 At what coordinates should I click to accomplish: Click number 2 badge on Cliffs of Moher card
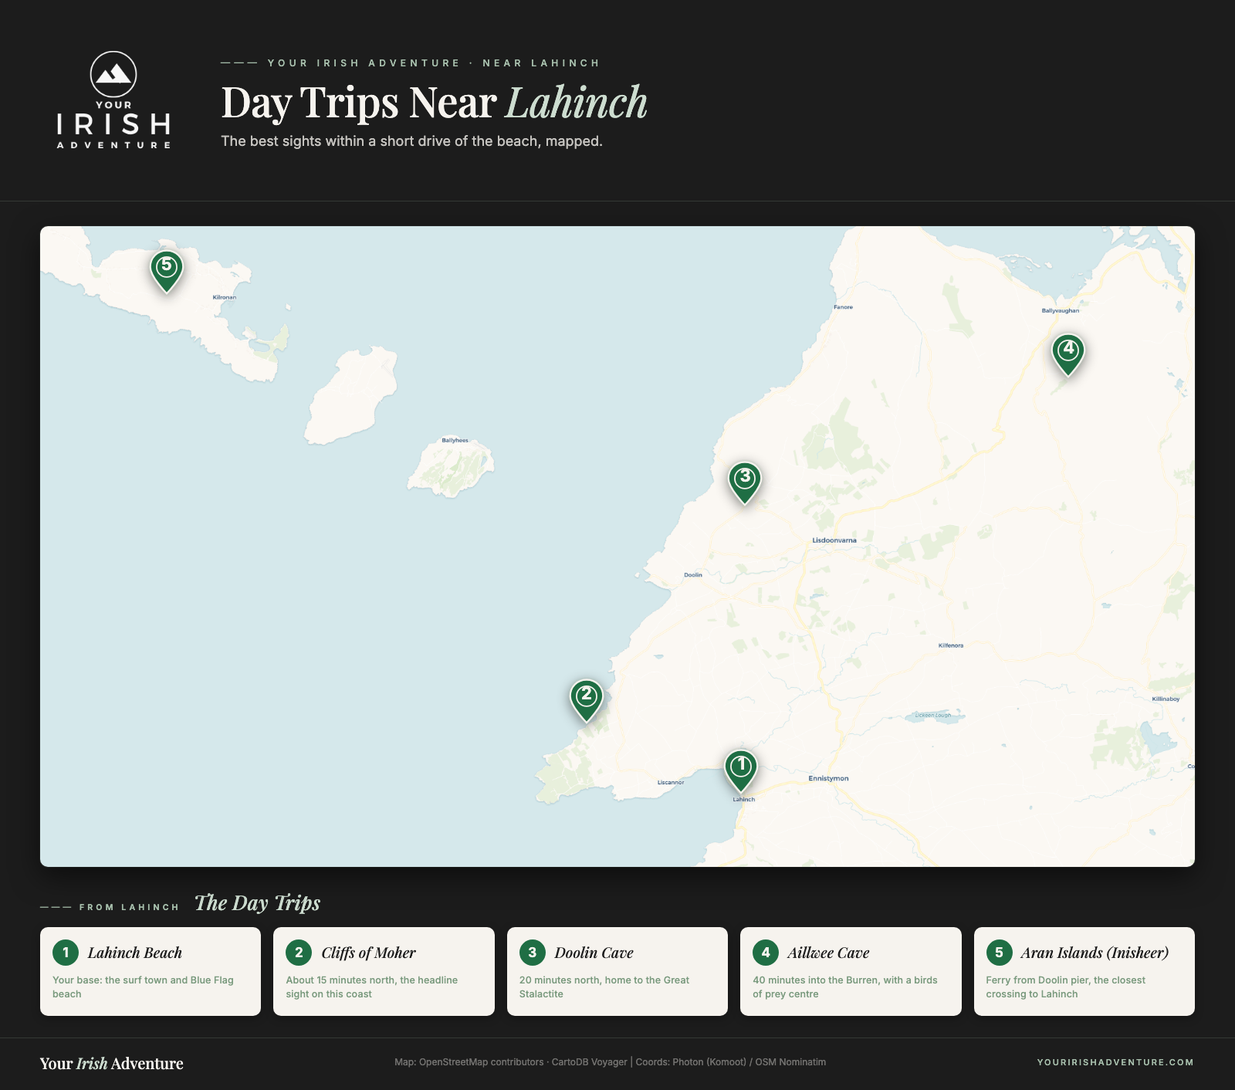click(x=299, y=953)
